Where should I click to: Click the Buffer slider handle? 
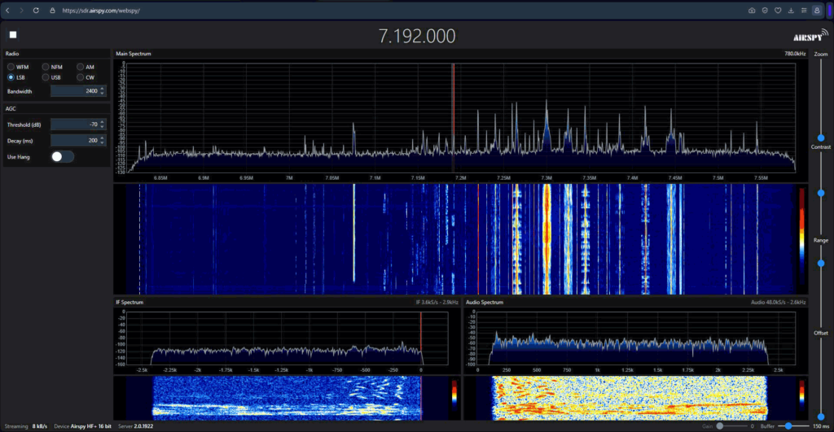(788, 426)
